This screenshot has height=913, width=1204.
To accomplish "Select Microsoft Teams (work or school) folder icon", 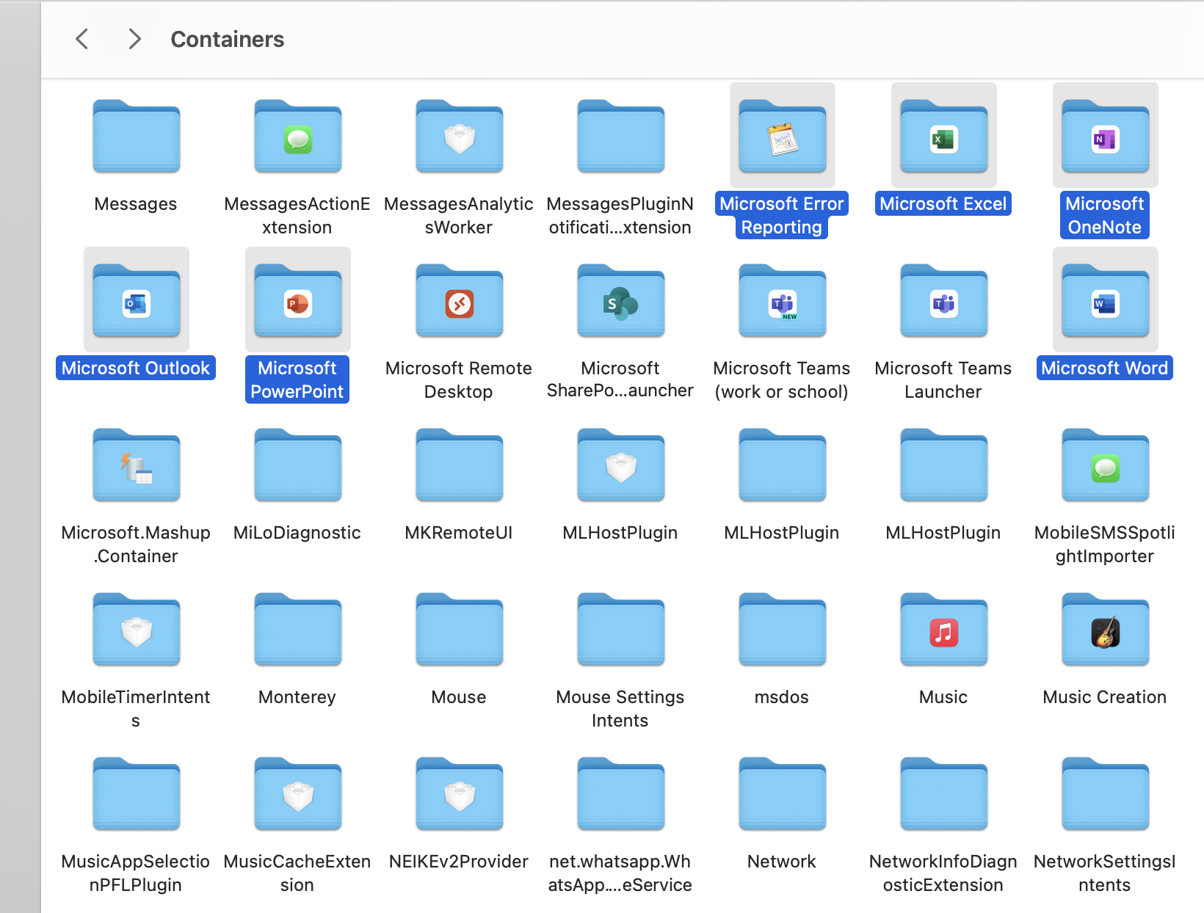I will (783, 300).
